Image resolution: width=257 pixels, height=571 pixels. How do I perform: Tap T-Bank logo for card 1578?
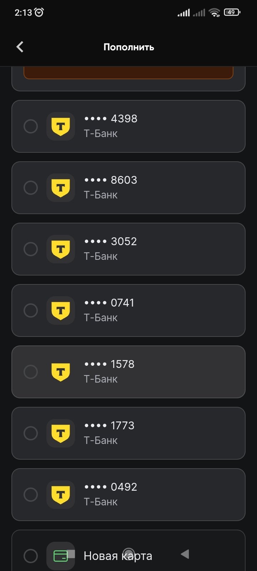tap(61, 372)
